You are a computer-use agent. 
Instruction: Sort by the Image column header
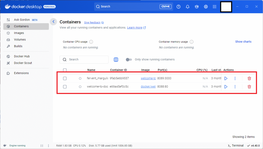tap(145, 70)
